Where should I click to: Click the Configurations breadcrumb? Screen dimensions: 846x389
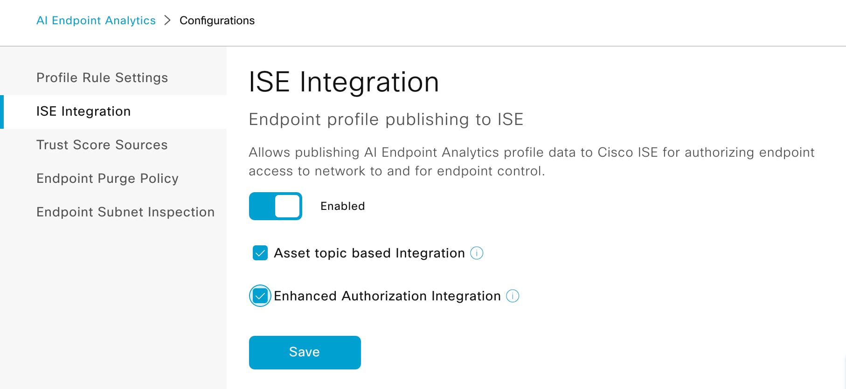217,21
